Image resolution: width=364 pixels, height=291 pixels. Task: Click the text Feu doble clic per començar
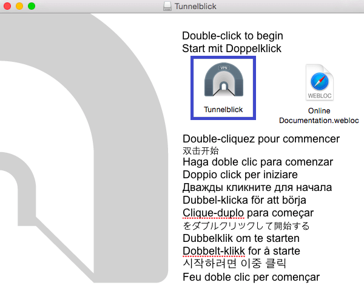click(251, 277)
